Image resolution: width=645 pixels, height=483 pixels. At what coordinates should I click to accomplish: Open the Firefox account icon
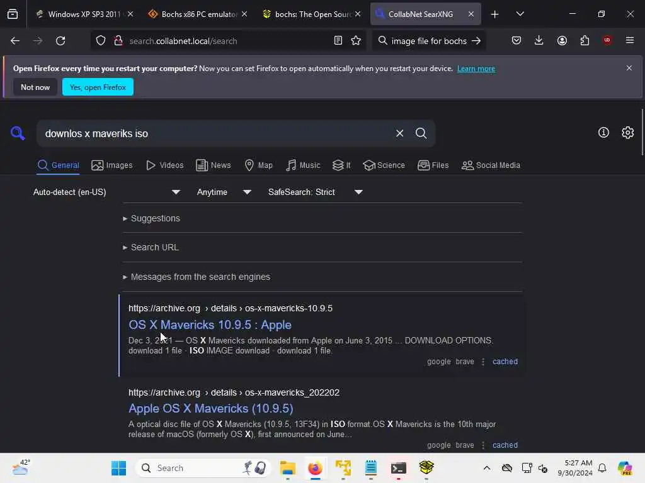click(x=562, y=40)
